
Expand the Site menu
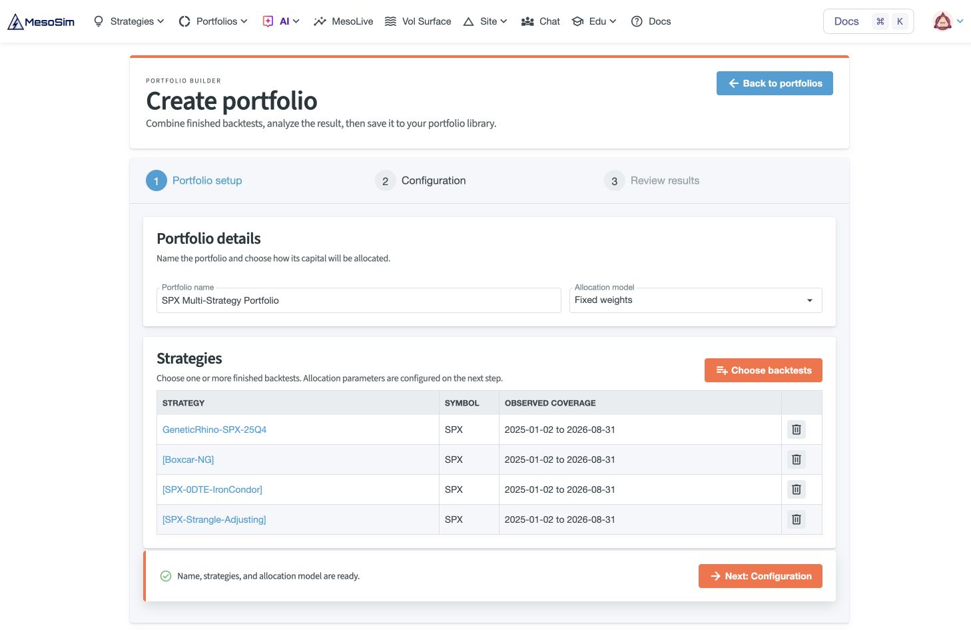click(485, 21)
